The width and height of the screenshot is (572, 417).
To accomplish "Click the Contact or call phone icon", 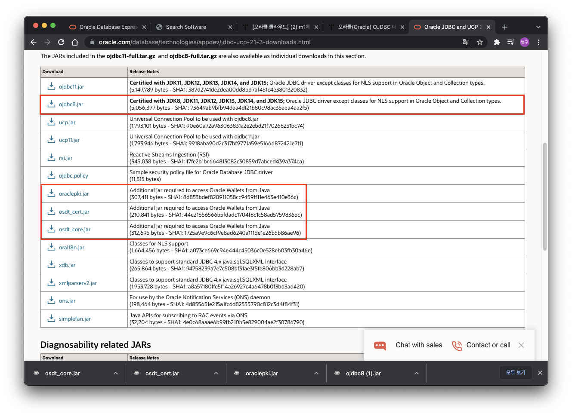I will (457, 346).
